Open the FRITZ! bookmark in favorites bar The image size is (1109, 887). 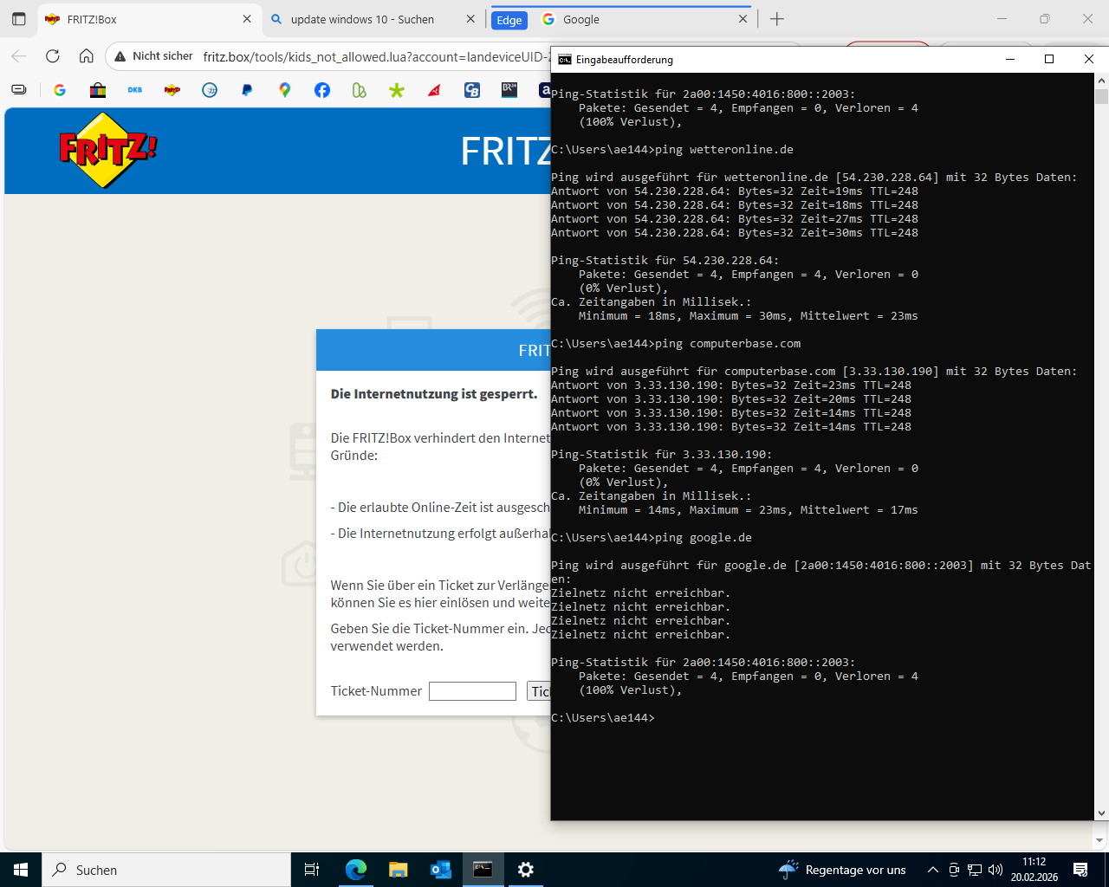click(x=172, y=90)
